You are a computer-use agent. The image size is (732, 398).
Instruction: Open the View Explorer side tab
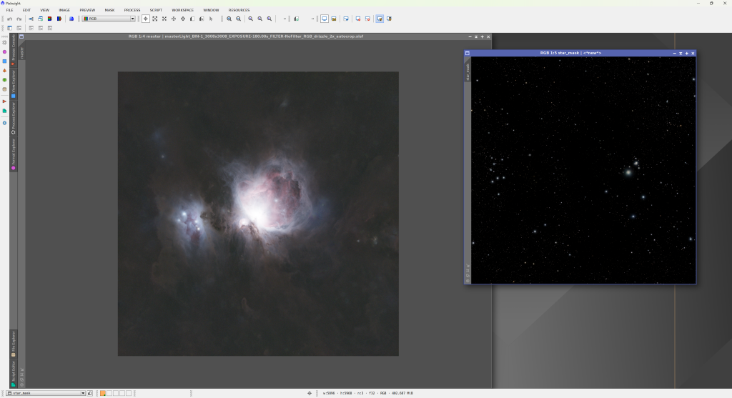[x=13, y=83]
